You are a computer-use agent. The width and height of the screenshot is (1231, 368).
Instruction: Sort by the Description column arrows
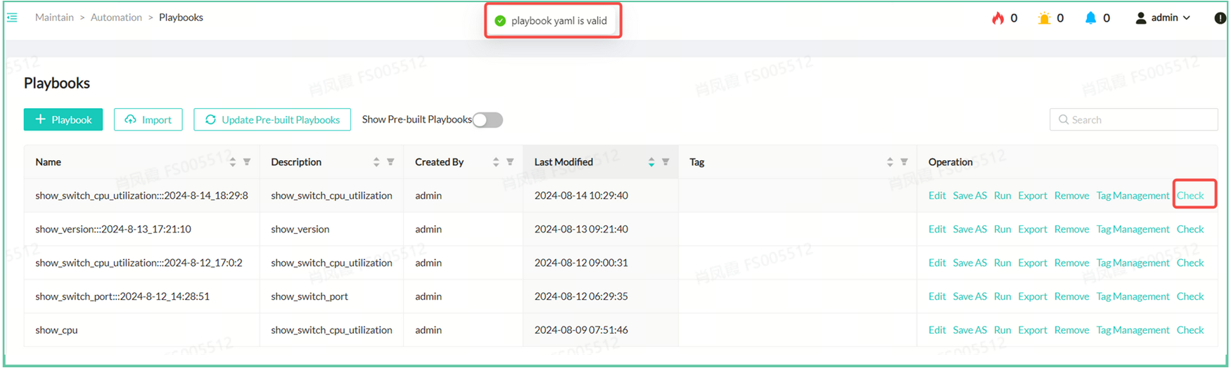pyautogui.click(x=376, y=162)
